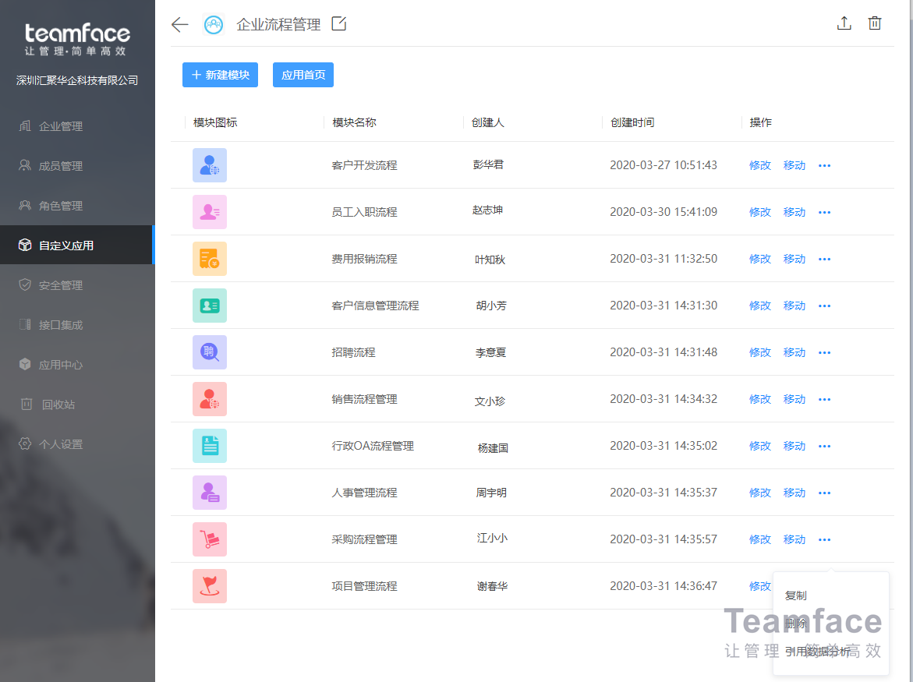
Task: Select 复制 from the popup menu
Action: click(x=796, y=595)
